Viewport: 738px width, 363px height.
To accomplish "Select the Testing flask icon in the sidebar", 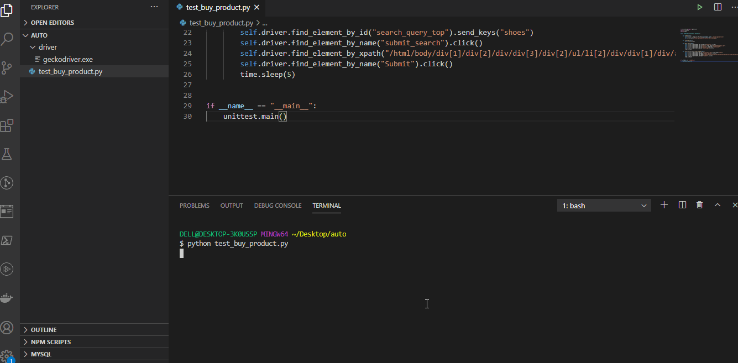I will (x=7, y=154).
